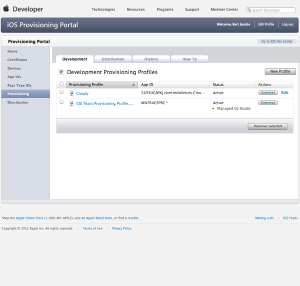Select Provisioning in the sidebar
The width and height of the screenshot is (300, 286).
25,94
